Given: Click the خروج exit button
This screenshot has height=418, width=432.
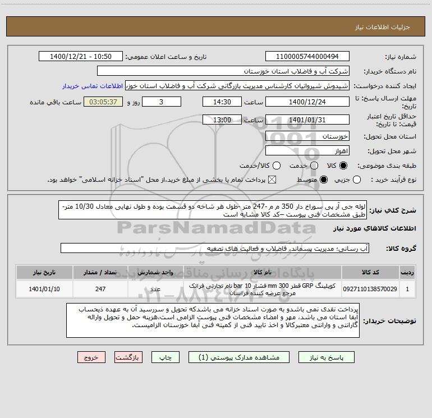Looking at the screenshot, I should pyautogui.click(x=91, y=357).
